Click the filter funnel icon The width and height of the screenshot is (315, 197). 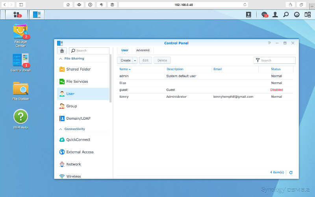point(258,60)
